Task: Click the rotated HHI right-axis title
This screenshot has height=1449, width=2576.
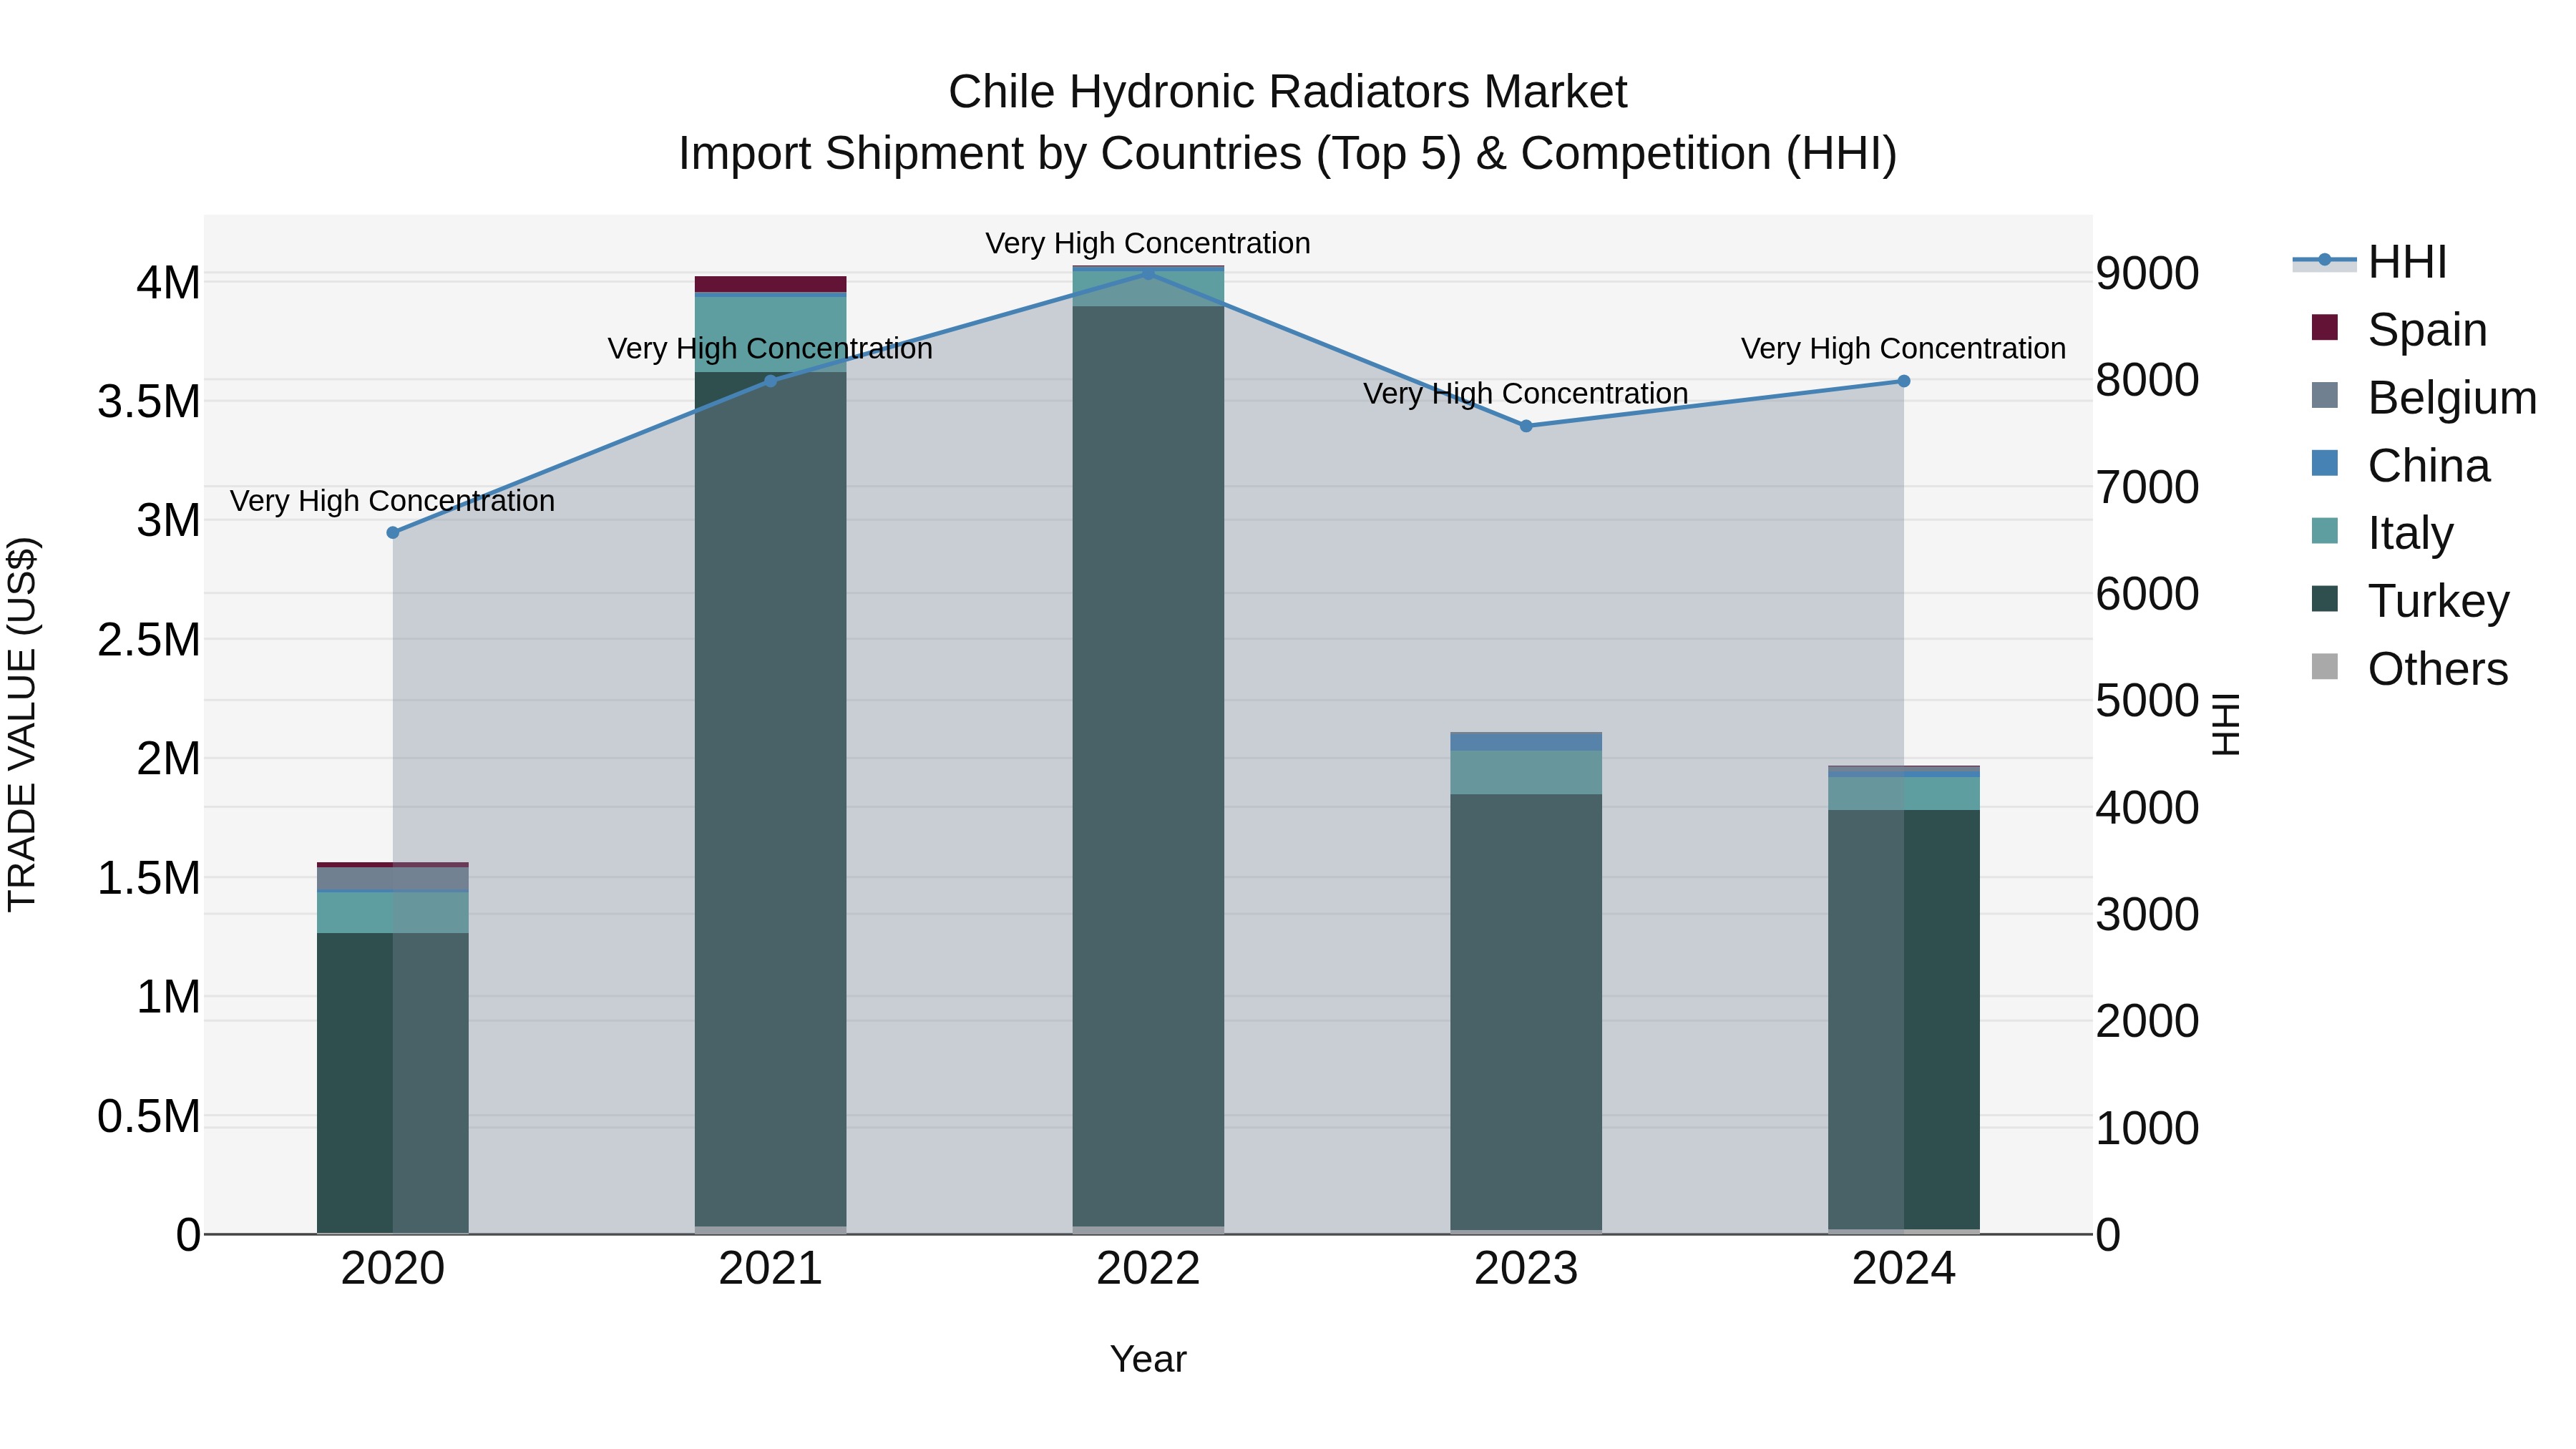Action: point(2226,724)
